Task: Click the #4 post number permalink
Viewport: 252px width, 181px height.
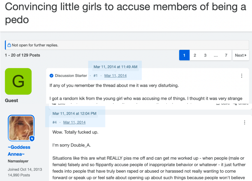Action: pos(54,122)
